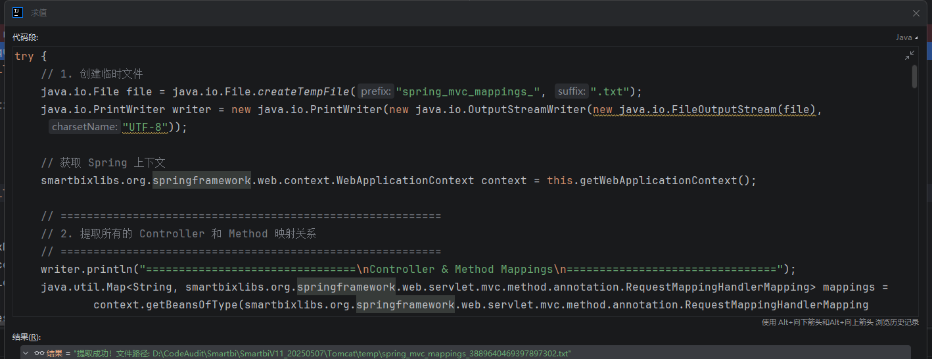Click the suffix: parameter inlay hint
This screenshot has width=932, height=359.
[571, 91]
